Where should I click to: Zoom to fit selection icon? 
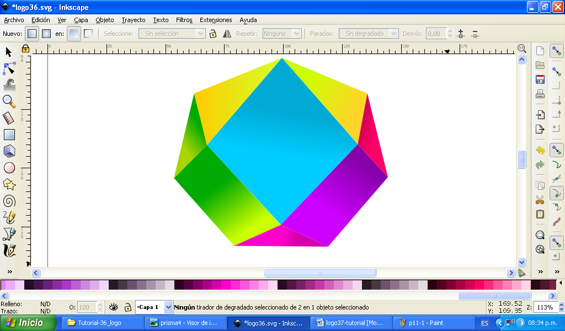pos(540,235)
